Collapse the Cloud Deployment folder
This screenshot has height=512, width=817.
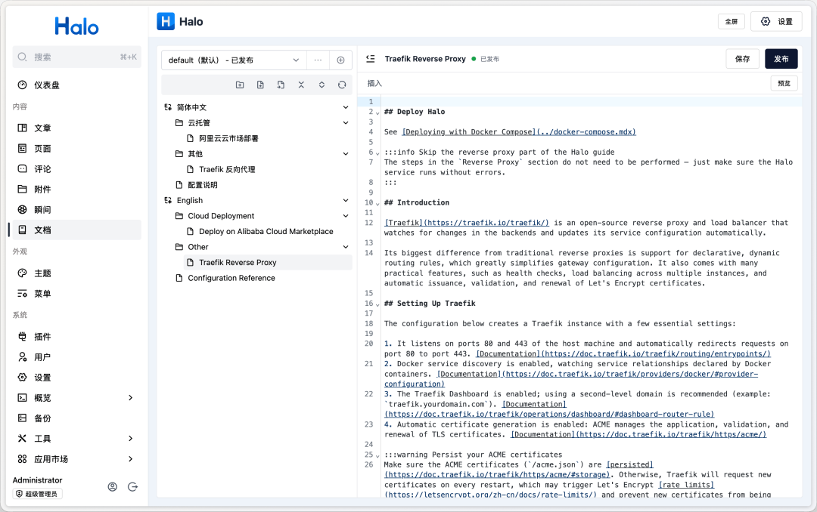(346, 216)
